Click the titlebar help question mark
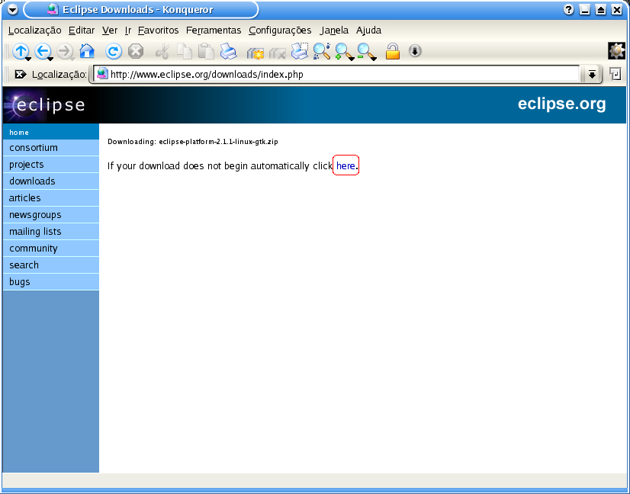 [x=568, y=10]
